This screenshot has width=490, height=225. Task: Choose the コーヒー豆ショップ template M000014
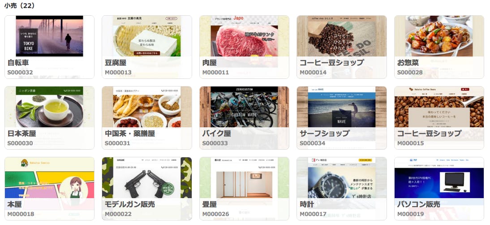(x=342, y=47)
